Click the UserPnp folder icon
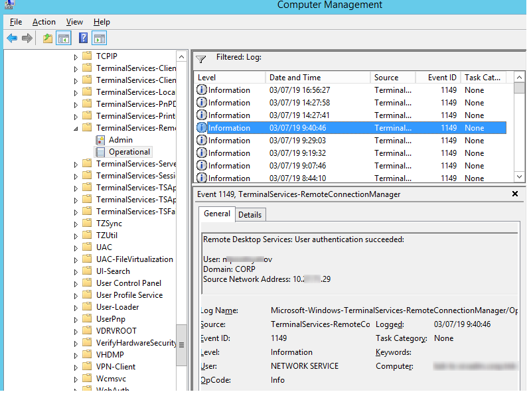The image size is (531, 398). pos(88,319)
